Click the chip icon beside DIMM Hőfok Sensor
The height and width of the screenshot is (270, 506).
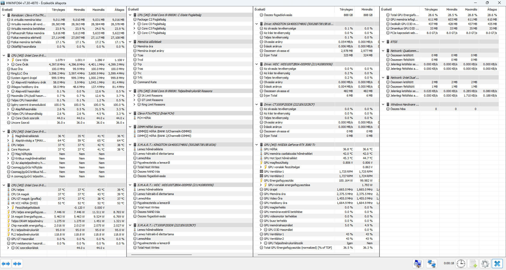(135, 127)
